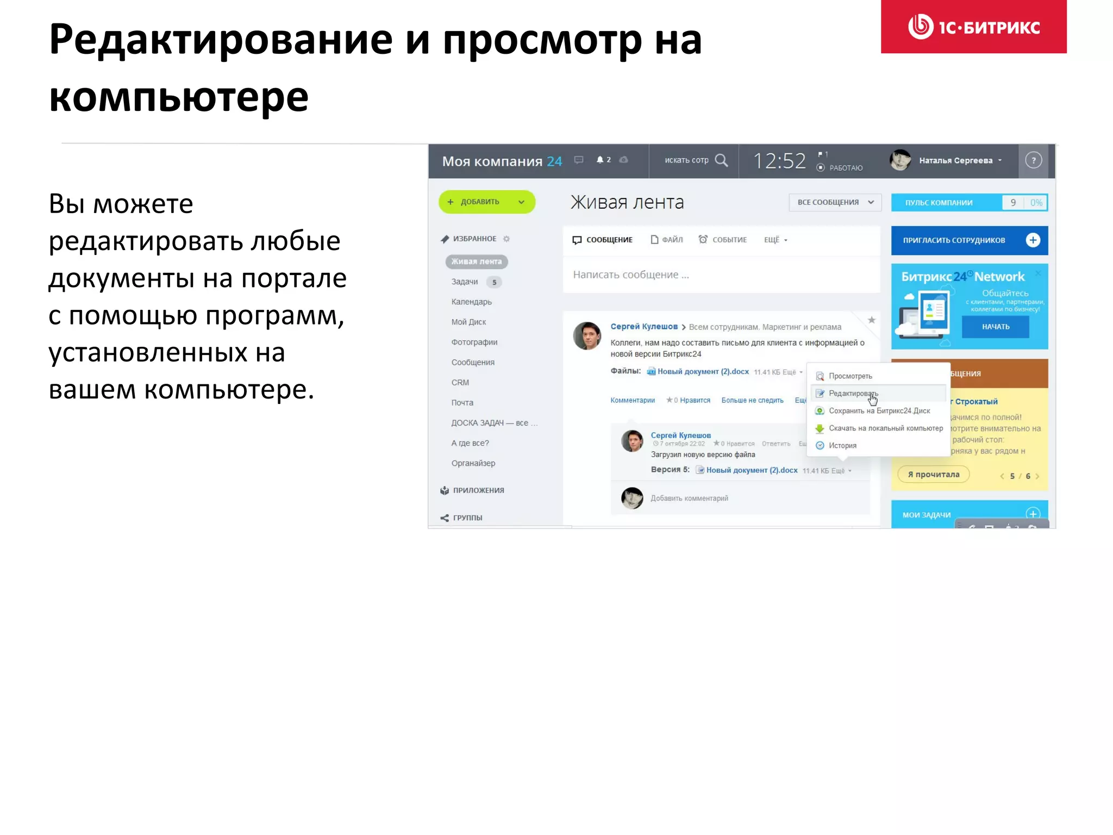Screen dimensions: 1113x835
Task: Open notifications bell showing 2
Action: [603, 160]
